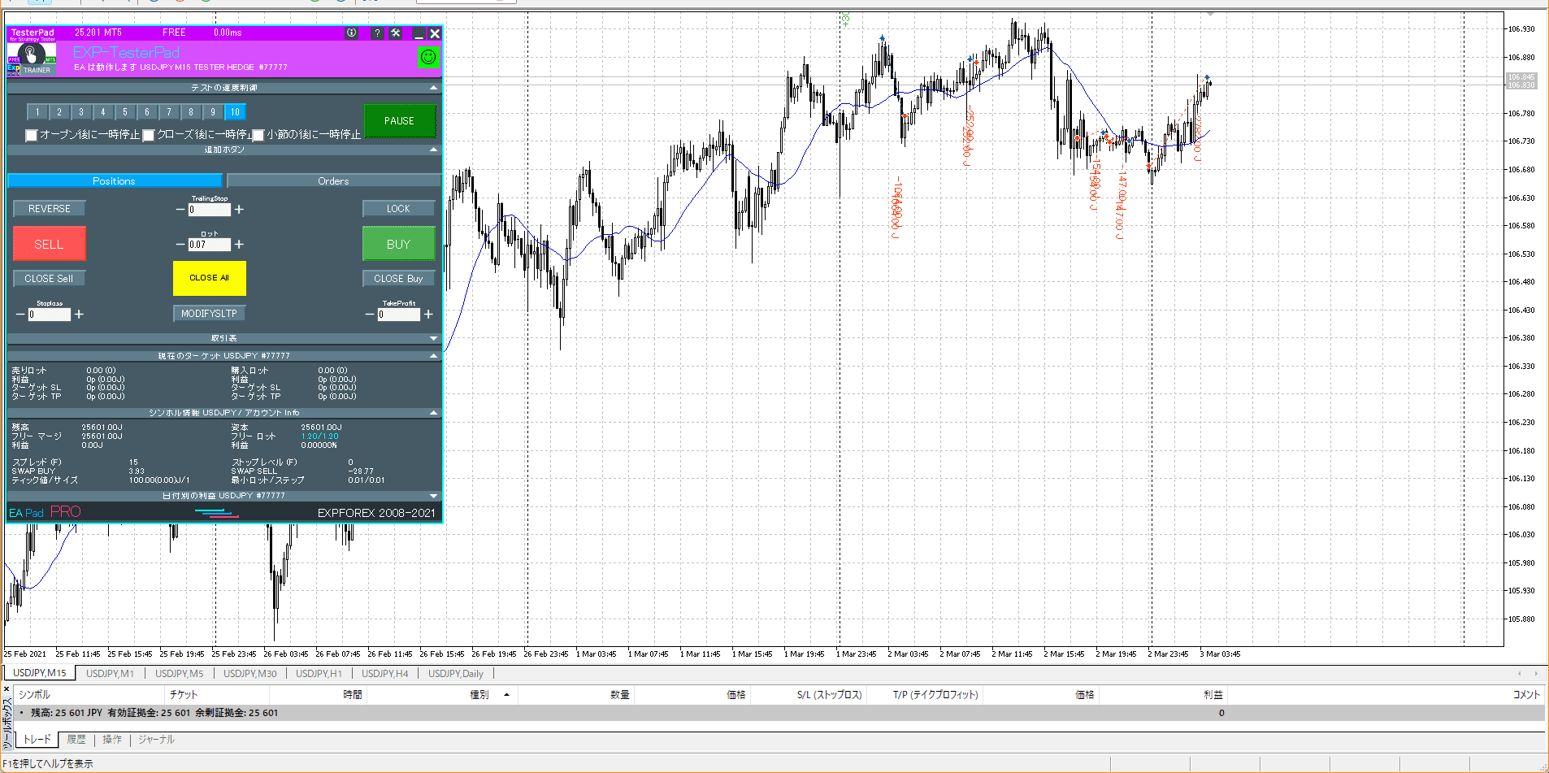The image size is (1549, 773).
Task: Open the USDJPY,H1 chart tab
Action: [319, 674]
